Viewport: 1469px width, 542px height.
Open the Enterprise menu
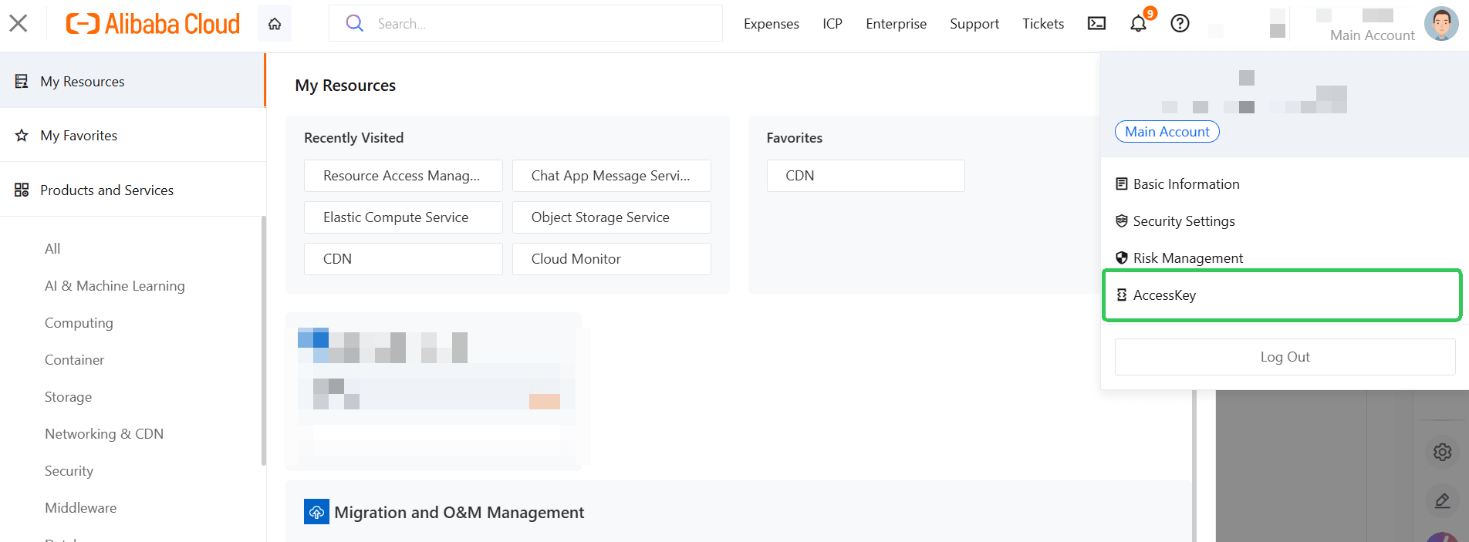(x=896, y=24)
